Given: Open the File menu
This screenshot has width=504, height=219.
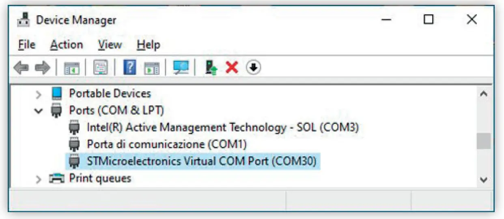Looking at the screenshot, I should click(x=27, y=45).
